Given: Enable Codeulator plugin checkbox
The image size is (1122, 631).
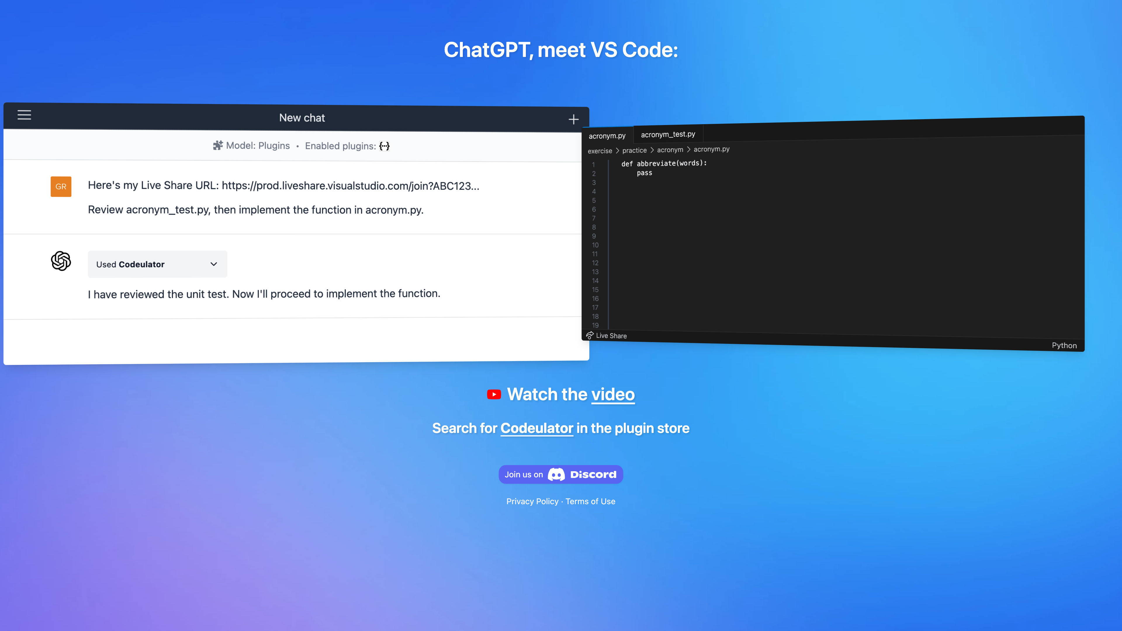Looking at the screenshot, I should click(385, 145).
